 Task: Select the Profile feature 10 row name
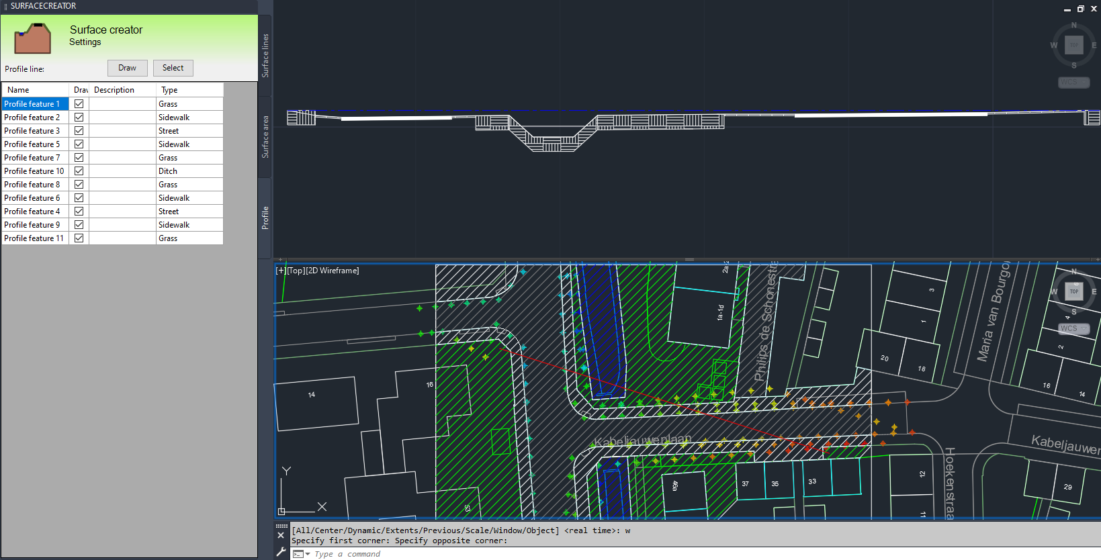tap(36, 171)
